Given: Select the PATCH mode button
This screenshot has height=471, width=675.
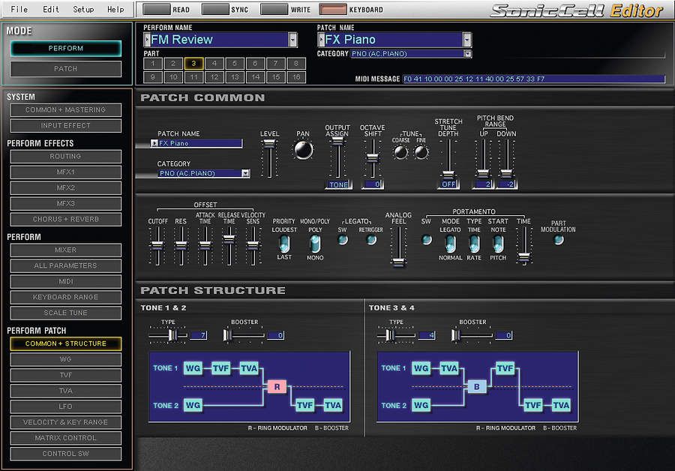Looking at the screenshot, I should [x=66, y=68].
